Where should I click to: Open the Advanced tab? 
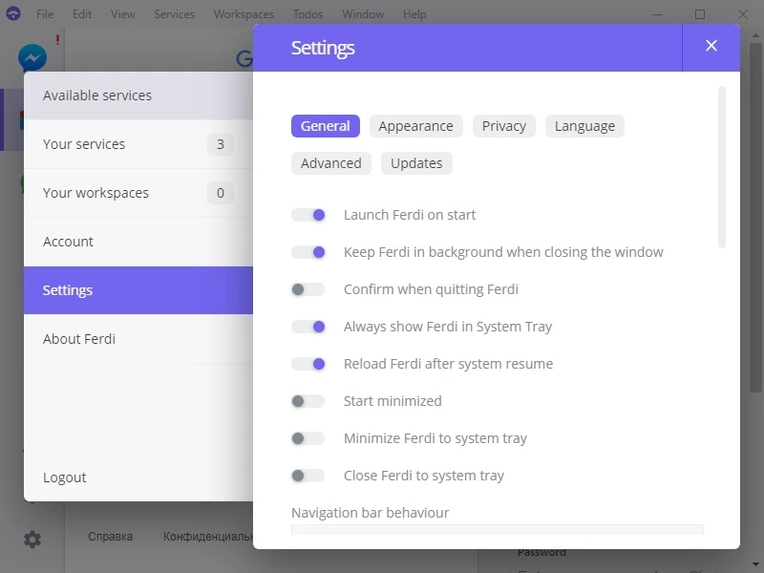pyautogui.click(x=330, y=163)
